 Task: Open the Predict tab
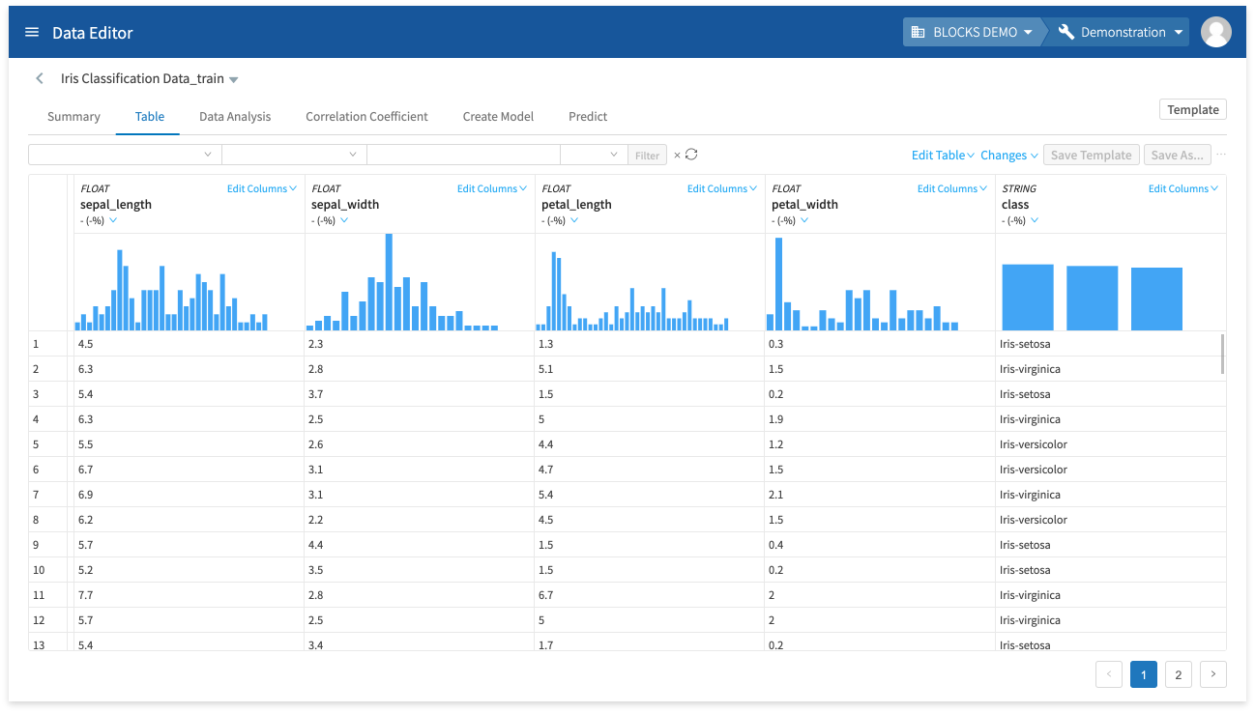tap(588, 116)
